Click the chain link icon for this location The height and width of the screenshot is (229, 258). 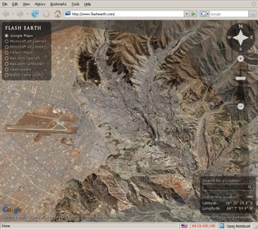(x=250, y=197)
